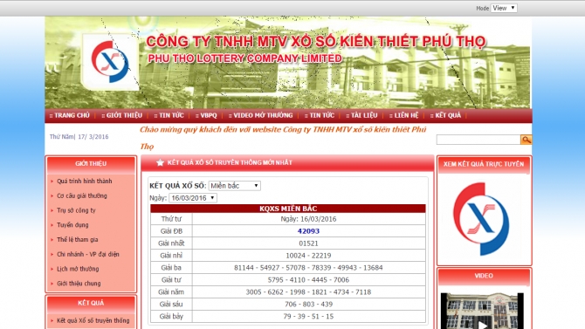The image size is (585, 329).
Task: Open the 16/03/2016 date dropdown
Action: [193, 198]
